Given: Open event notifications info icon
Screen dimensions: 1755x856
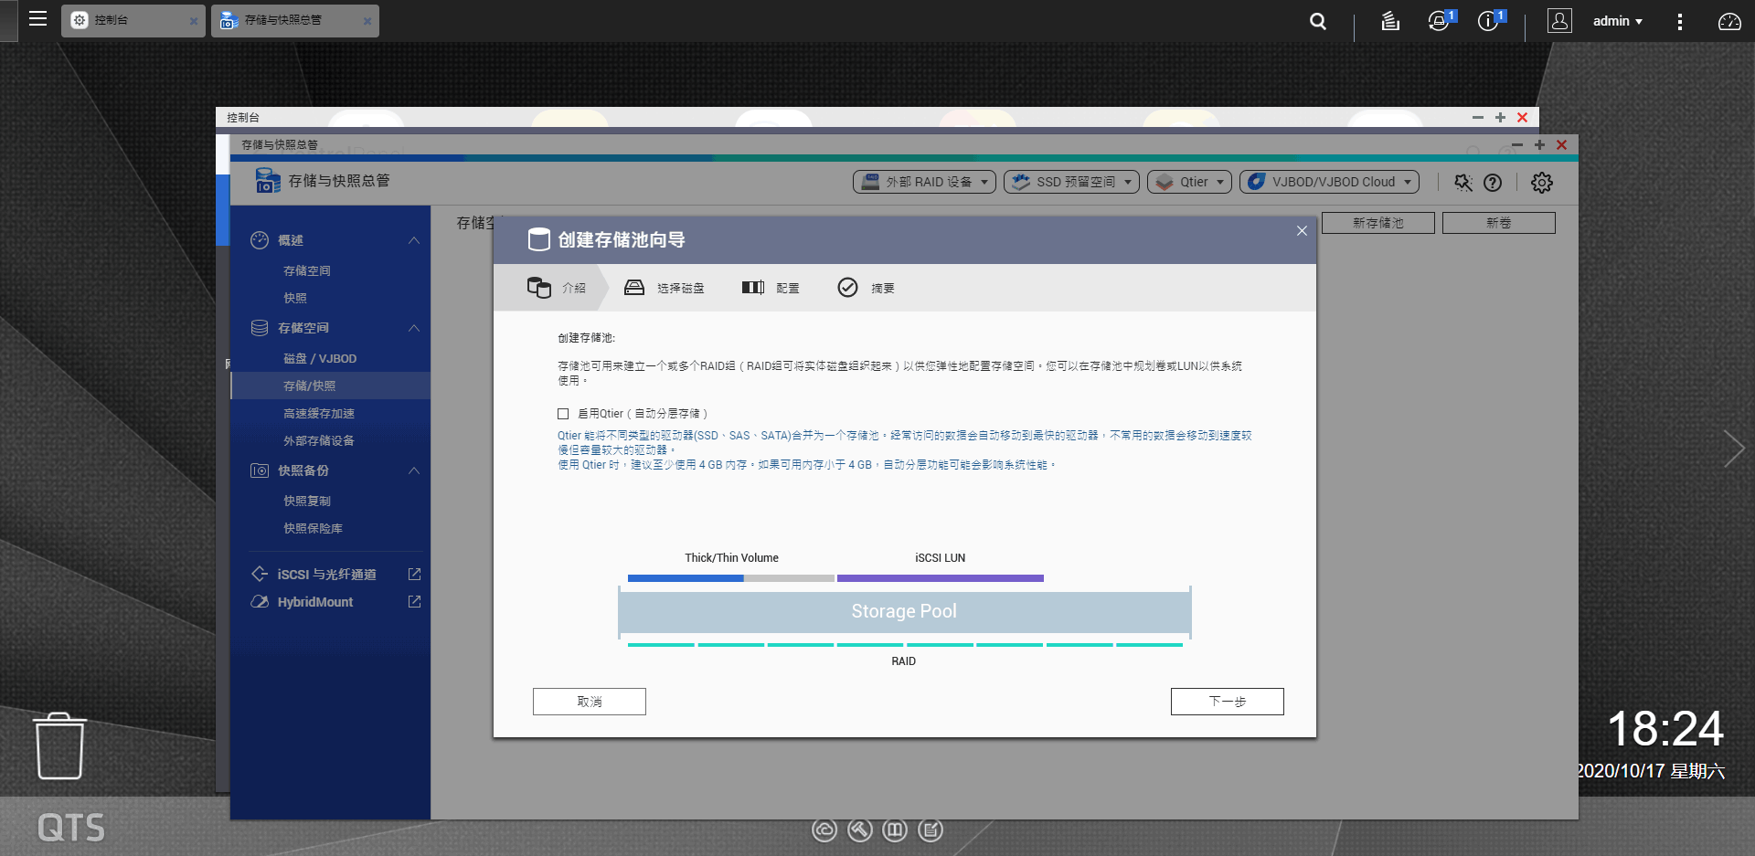Looking at the screenshot, I should (1490, 21).
